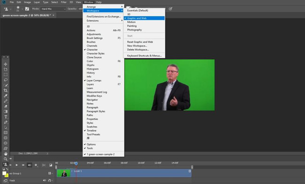The height and width of the screenshot is (184, 305).
Task: Select the Type tool
Action: [x=6, y=117]
